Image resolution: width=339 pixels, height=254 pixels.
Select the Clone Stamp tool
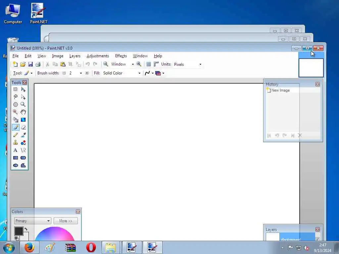[16, 143]
